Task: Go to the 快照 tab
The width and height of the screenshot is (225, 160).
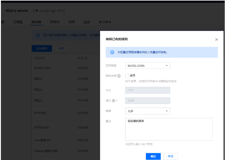Action: pos(72,22)
